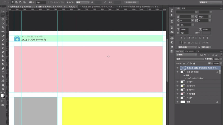
Task: Open the 初期設定 workspace dropdown
Action: (x=210, y=2)
